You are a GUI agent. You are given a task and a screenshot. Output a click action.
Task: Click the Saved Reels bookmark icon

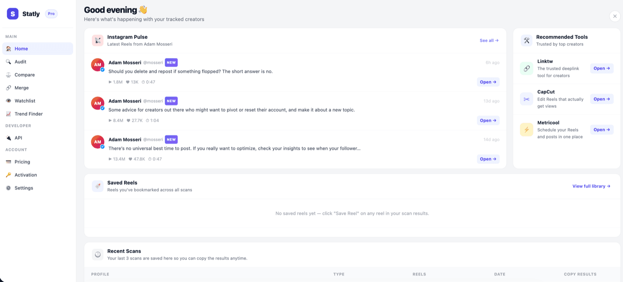[98, 186]
